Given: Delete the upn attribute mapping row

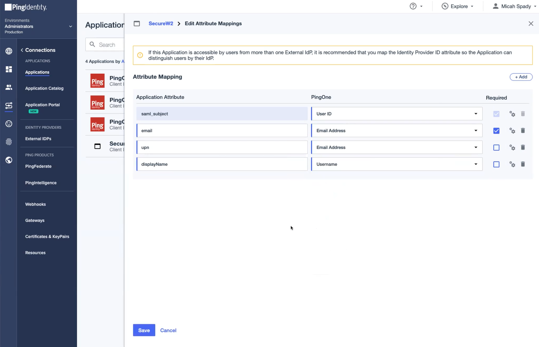Looking at the screenshot, I should [x=523, y=147].
